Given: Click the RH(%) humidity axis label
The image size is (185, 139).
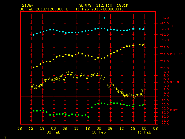Looking at the screenshot, I should coord(174,110).
